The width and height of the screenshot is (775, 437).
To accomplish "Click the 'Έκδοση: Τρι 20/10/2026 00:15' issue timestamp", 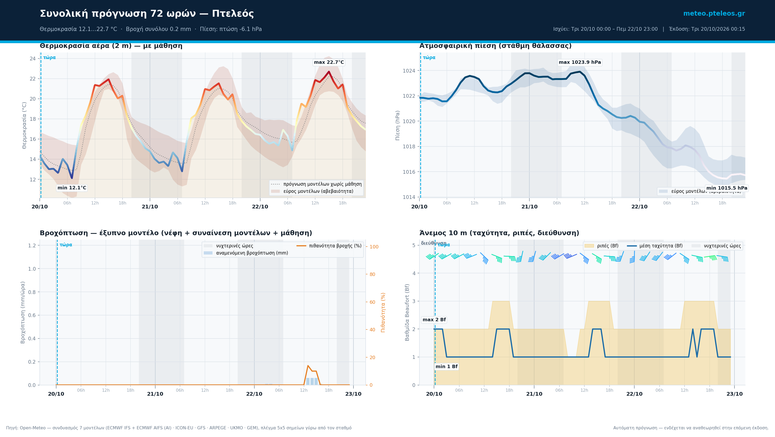I will (x=707, y=29).
